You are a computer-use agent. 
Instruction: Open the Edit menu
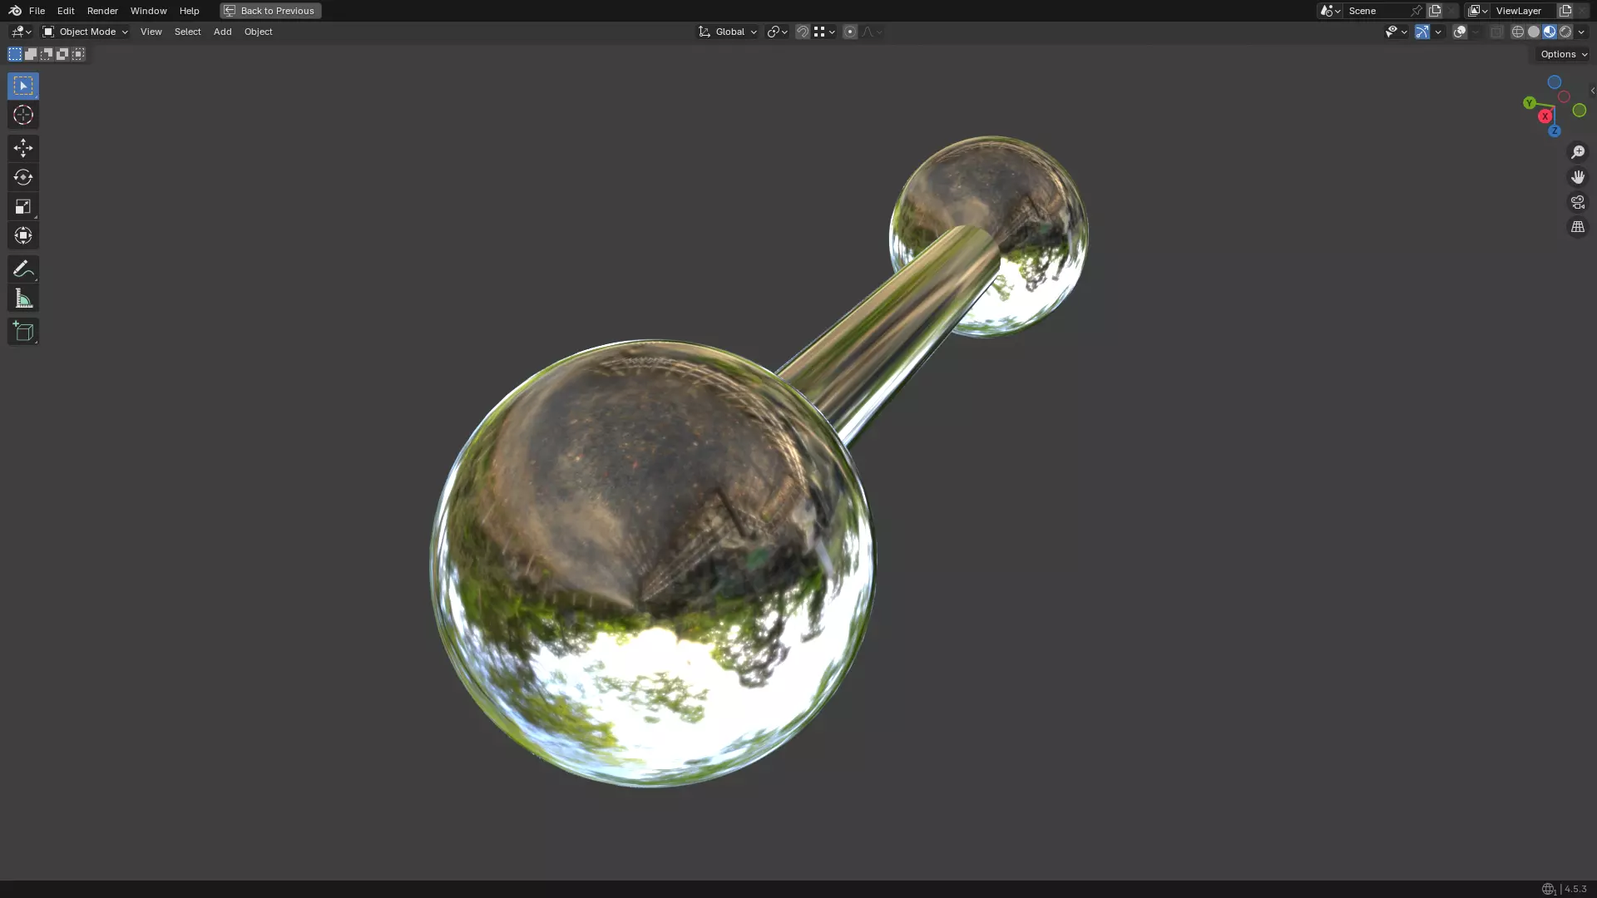tap(66, 11)
